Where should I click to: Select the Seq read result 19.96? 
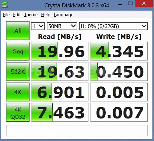[x=60, y=51]
